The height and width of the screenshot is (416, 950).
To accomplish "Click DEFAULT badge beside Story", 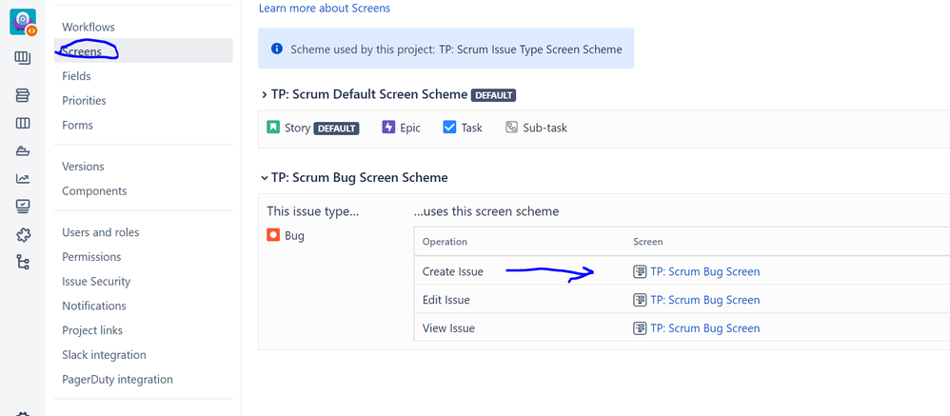I will 336,129.
